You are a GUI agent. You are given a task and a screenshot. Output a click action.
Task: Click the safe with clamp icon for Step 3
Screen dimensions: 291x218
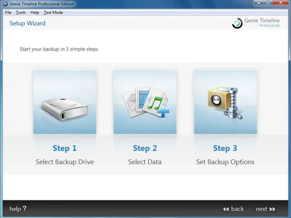click(x=226, y=102)
